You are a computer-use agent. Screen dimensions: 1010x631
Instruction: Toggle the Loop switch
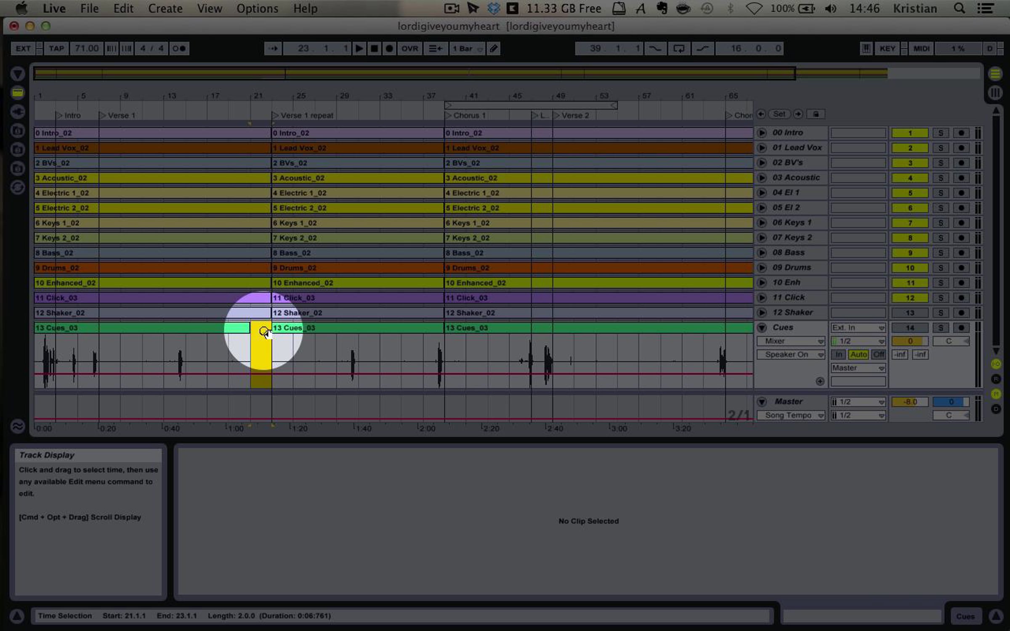[x=679, y=48]
